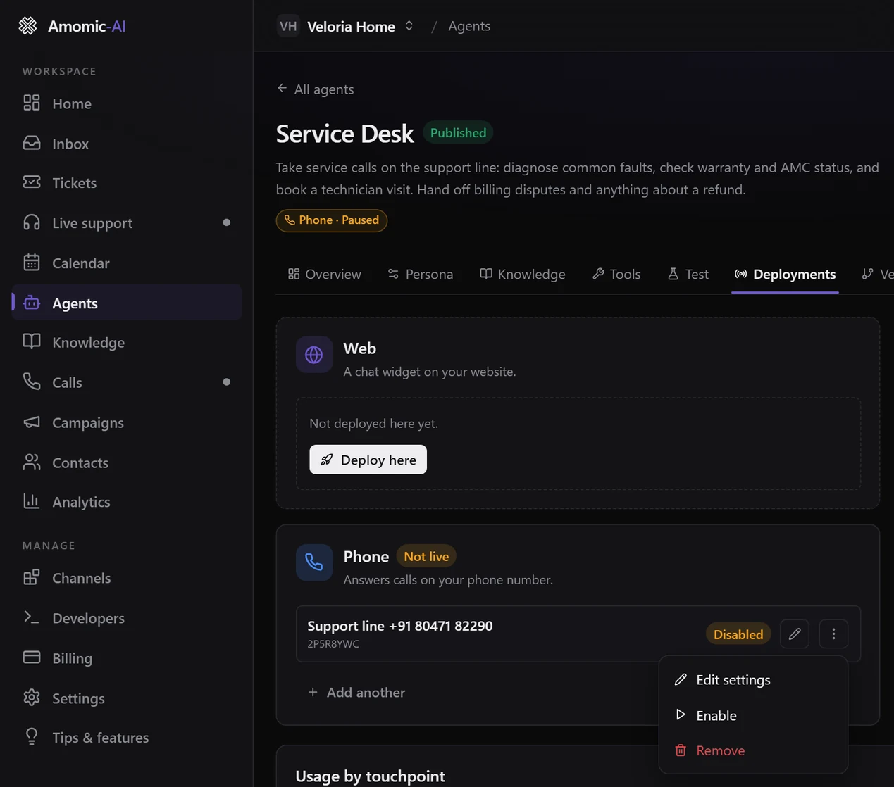This screenshot has height=787, width=894.
Task: Choose Edit settings from the menu
Action: pyautogui.click(x=753, y=680)
